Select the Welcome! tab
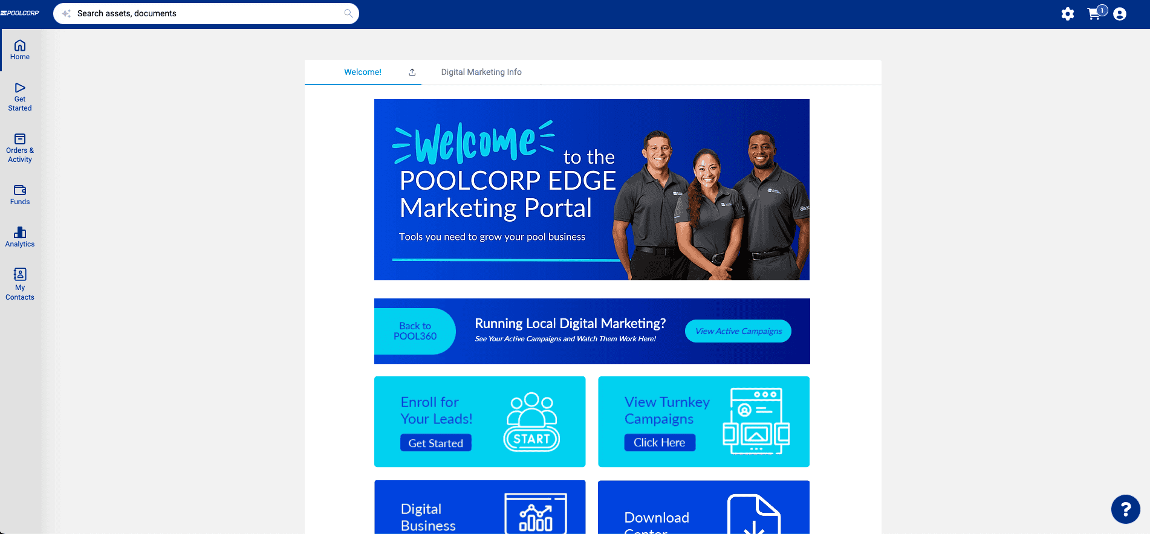1150x534 pixels. pyautogui.click(x=363, y=72)
